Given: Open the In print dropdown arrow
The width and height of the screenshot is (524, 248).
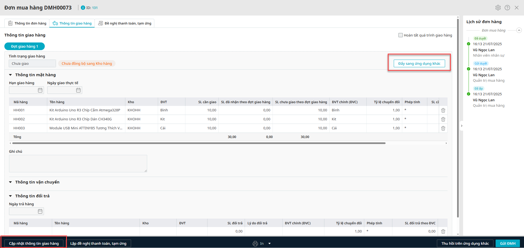Looking at the screenshot, I should tap(270, 244).
